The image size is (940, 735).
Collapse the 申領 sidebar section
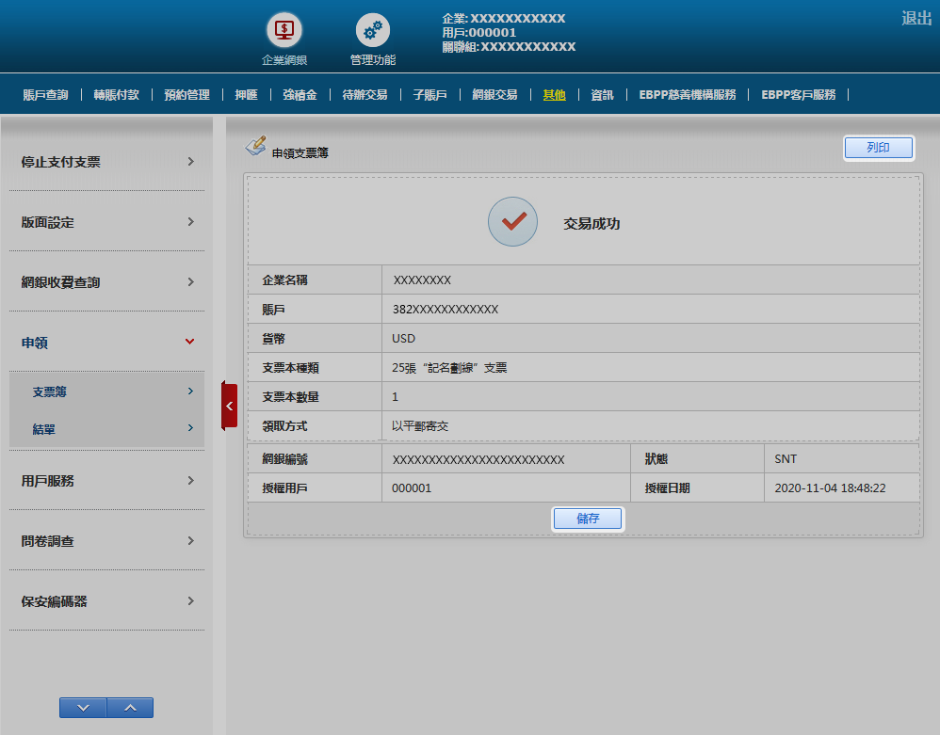pos(106,343)
